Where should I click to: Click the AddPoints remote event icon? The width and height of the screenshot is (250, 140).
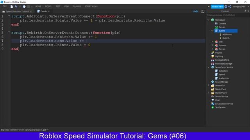tap(220, 35)
